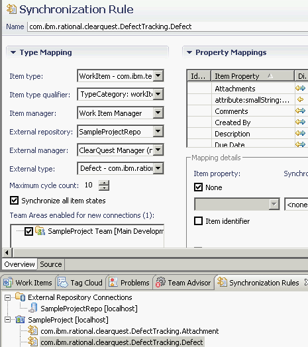Click the Tag Cloud tab icon
This screenshot has height=347, width=308.
coord(63,282)
